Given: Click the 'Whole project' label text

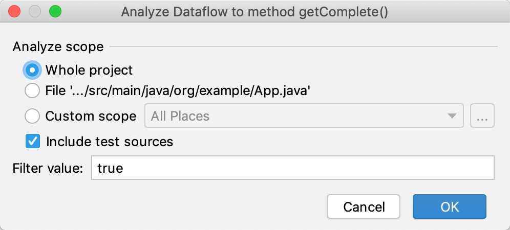Looking at the screenshot, I should [x=89, y=70].
